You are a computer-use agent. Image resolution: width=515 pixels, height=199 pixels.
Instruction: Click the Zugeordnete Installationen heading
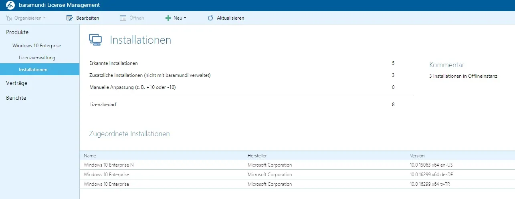[x=129, y=134]
